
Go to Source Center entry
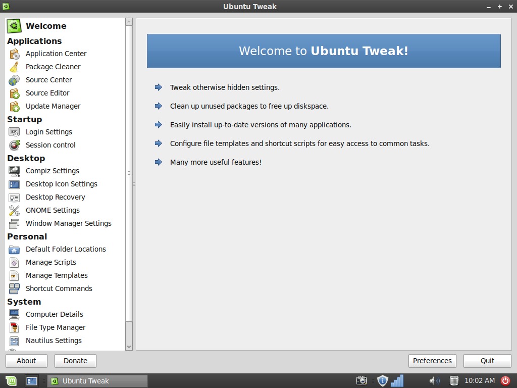[49, 80]
